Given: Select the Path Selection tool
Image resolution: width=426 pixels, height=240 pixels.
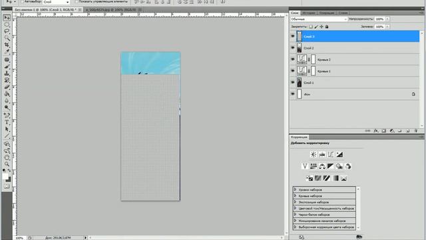Looking at the screenshot, I should click(7, 129).
